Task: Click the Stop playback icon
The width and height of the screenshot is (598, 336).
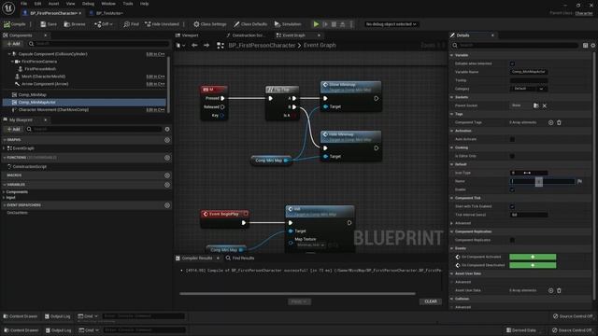Action: pyautogui.click(x=334, y=24)
